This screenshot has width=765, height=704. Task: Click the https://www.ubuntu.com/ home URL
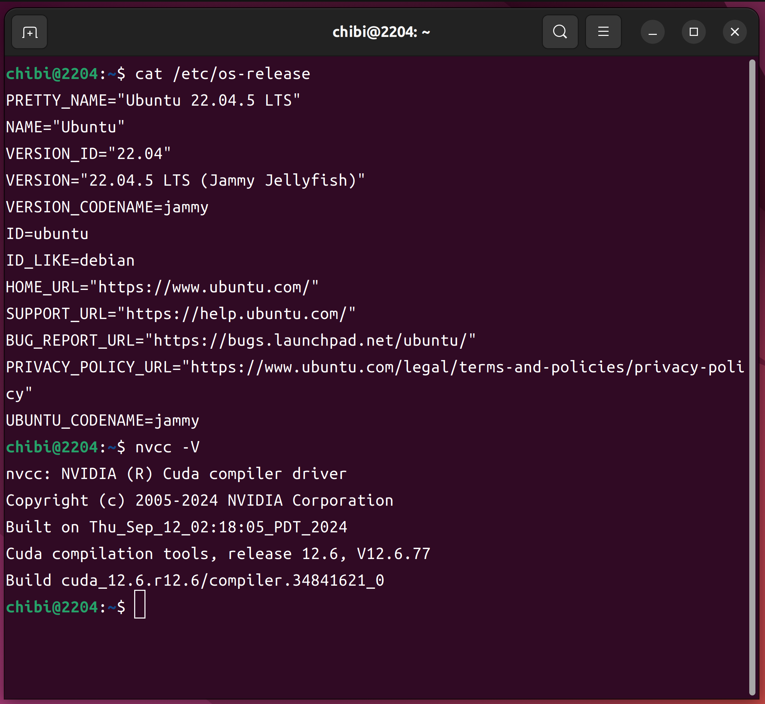pos(204,287)
